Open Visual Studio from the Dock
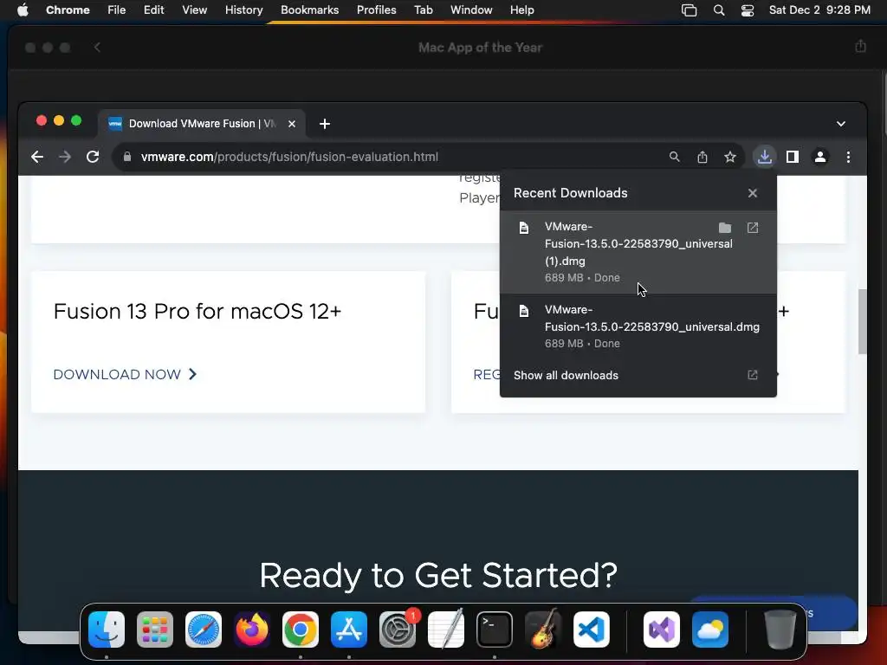887x665 pixels. 662,629
